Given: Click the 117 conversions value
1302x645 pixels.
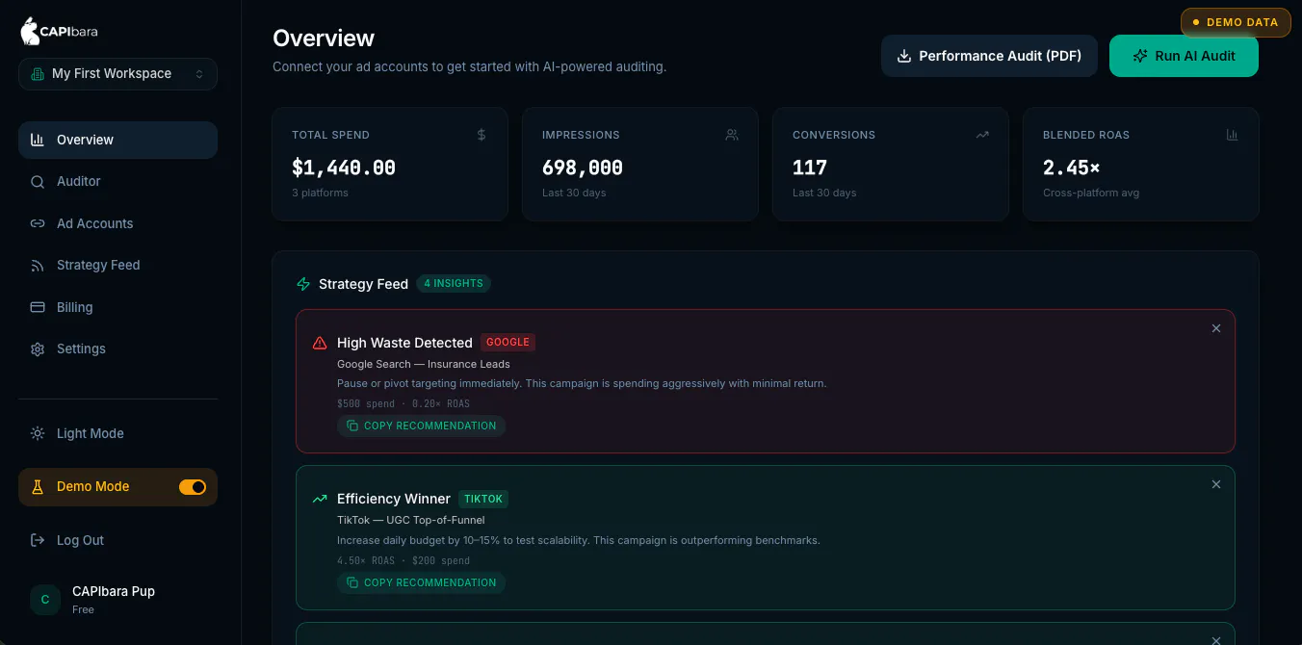Looking at the screenshot, I should [x=810, y=168].
